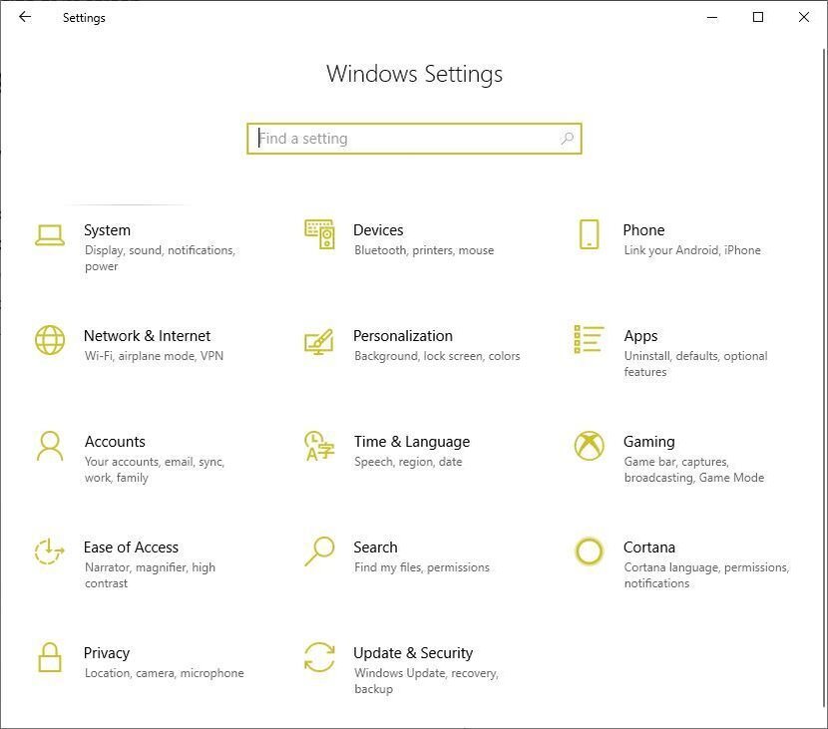Click the magnifier in Find a setting box

tap(568, 139)
